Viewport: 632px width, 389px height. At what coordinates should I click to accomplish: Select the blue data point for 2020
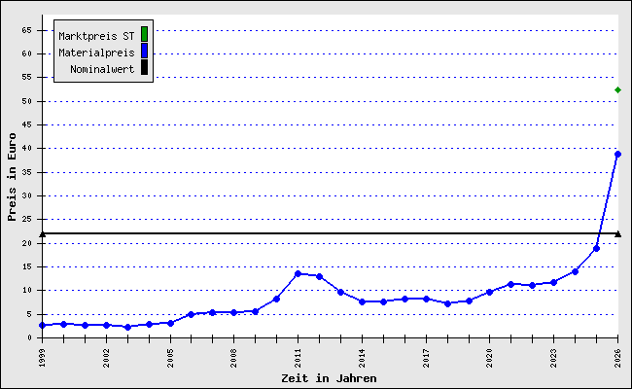coord(489,292)
